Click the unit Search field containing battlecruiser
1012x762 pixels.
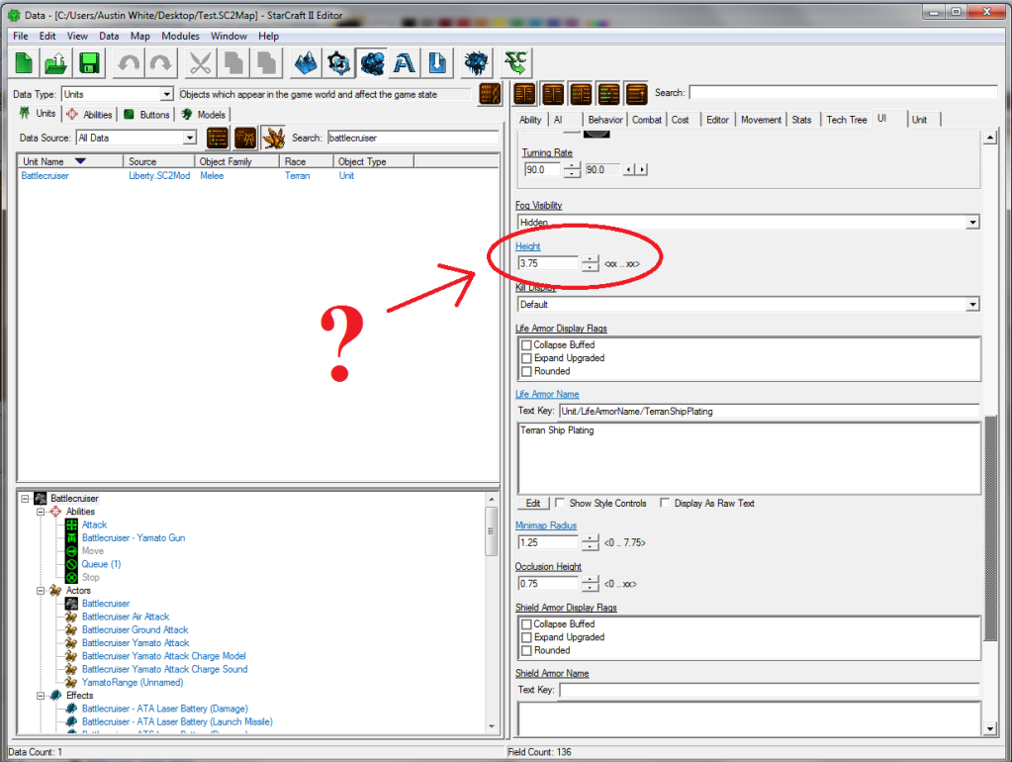click(x=413, y=138)
